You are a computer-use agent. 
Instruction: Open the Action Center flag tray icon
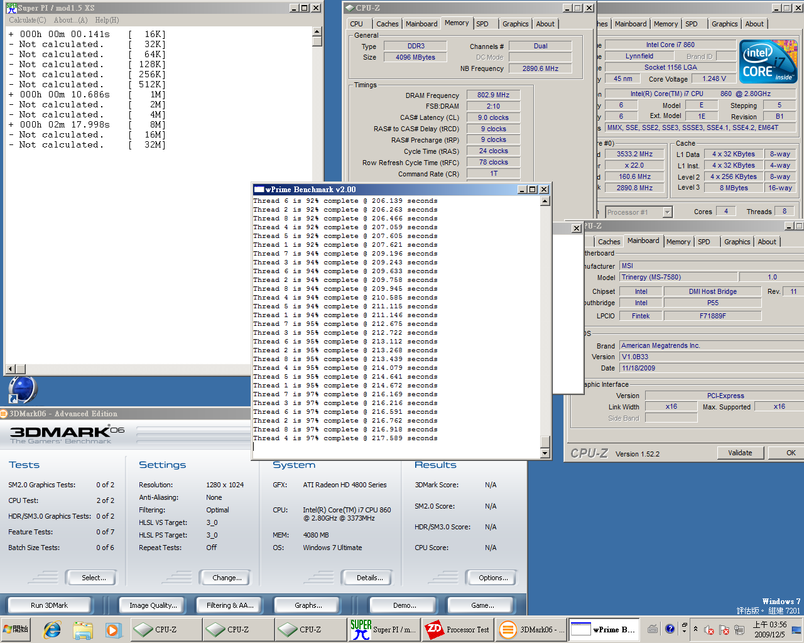click(x=724, y=629)
